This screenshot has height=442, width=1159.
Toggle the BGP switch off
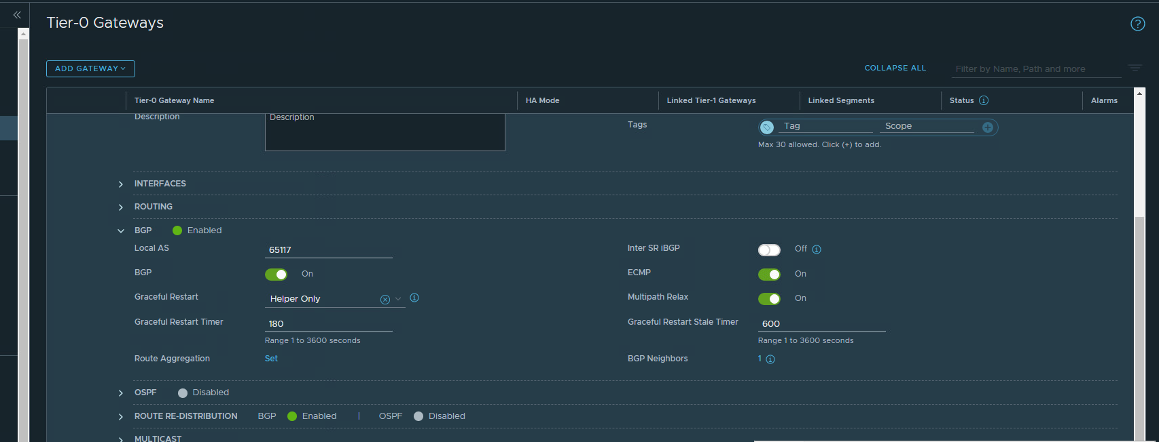pos(276,275)
